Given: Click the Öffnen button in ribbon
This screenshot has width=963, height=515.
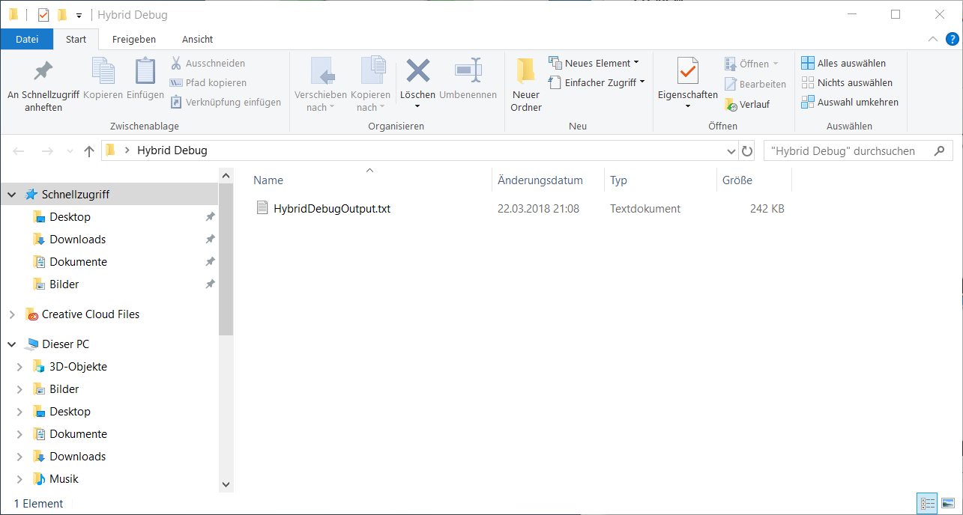Looking at the screenshot, I should (x=752, y=64).
